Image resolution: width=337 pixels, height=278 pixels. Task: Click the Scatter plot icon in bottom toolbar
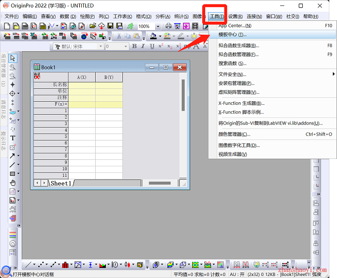[41, 265]
